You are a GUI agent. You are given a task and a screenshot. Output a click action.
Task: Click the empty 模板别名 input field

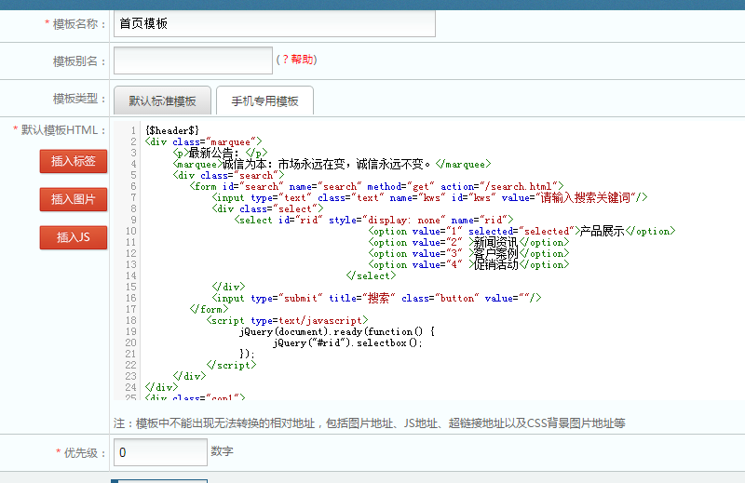point(193,60)
